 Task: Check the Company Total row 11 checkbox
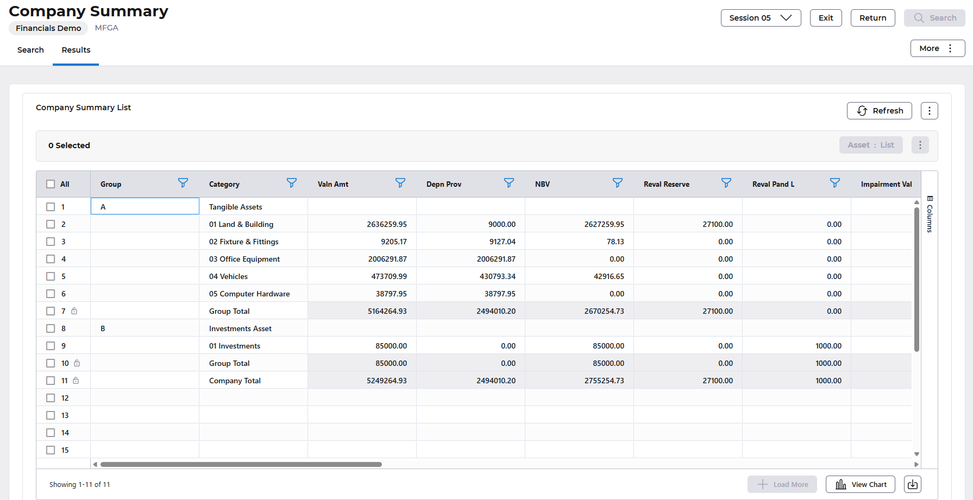[x=51, y=381]
